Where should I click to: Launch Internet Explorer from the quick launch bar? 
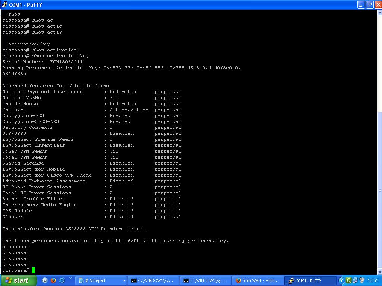pyautogui.click(x=62, y=280)
